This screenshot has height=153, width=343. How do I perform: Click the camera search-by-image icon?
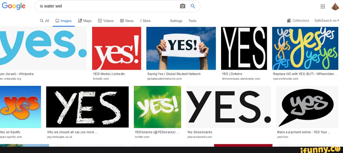(x=183, y=6)
